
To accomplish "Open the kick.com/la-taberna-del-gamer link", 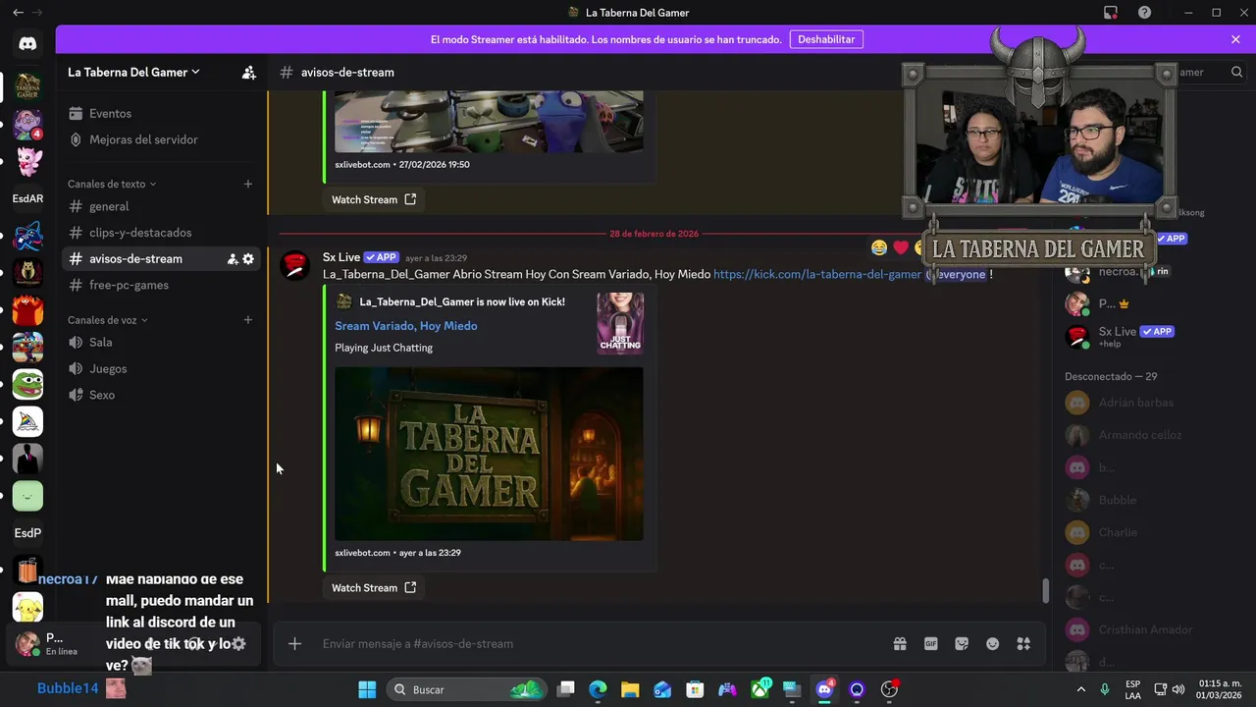I will coord(817,274).
